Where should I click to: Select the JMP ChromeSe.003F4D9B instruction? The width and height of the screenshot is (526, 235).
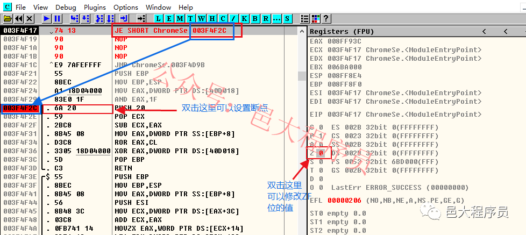coord(160,65)
